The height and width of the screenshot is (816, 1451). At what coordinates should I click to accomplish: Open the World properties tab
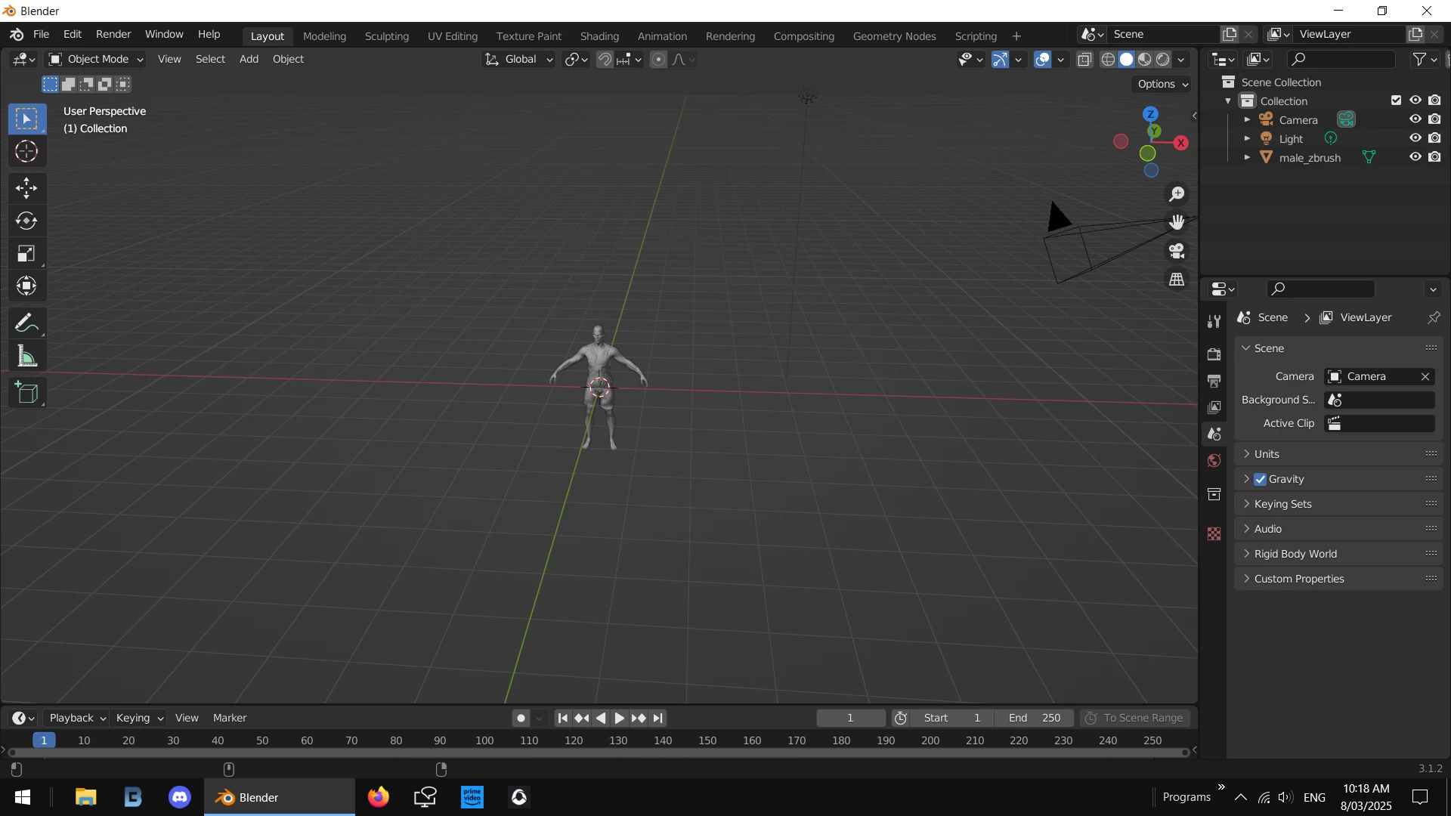[x=1214, y=461]
